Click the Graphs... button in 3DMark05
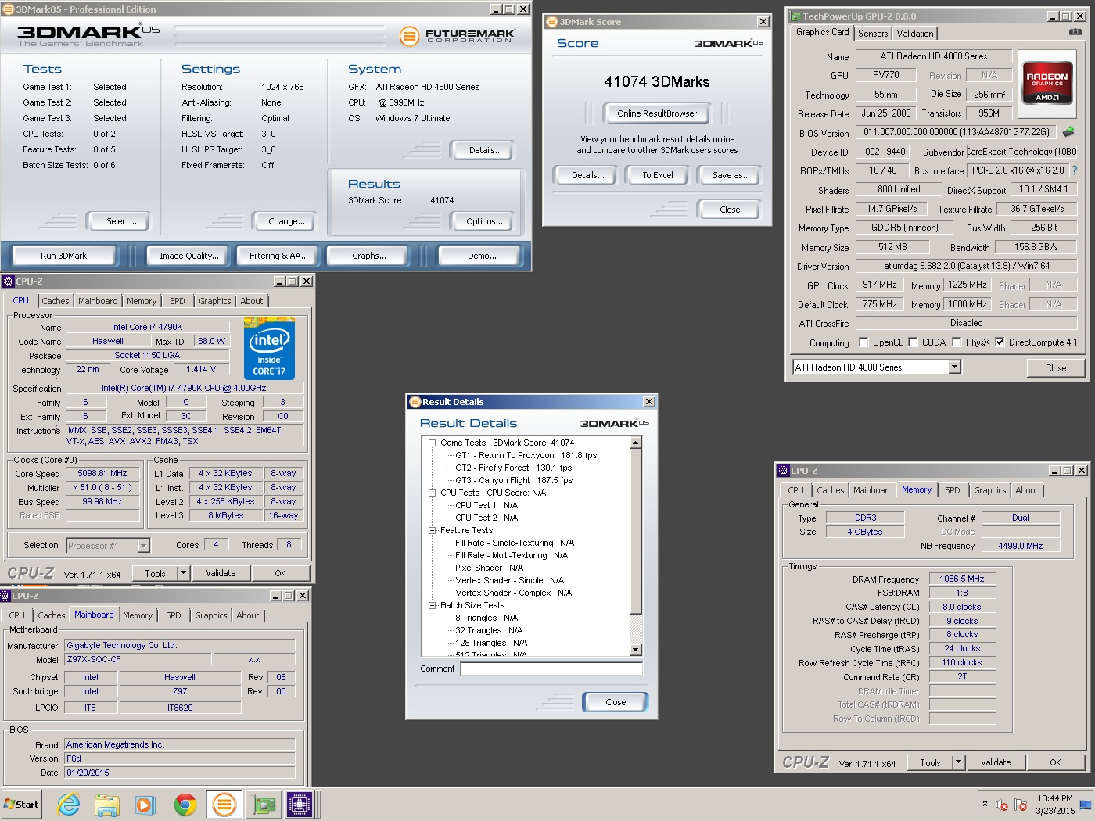 pyautogui.click(x=369, y=256)
